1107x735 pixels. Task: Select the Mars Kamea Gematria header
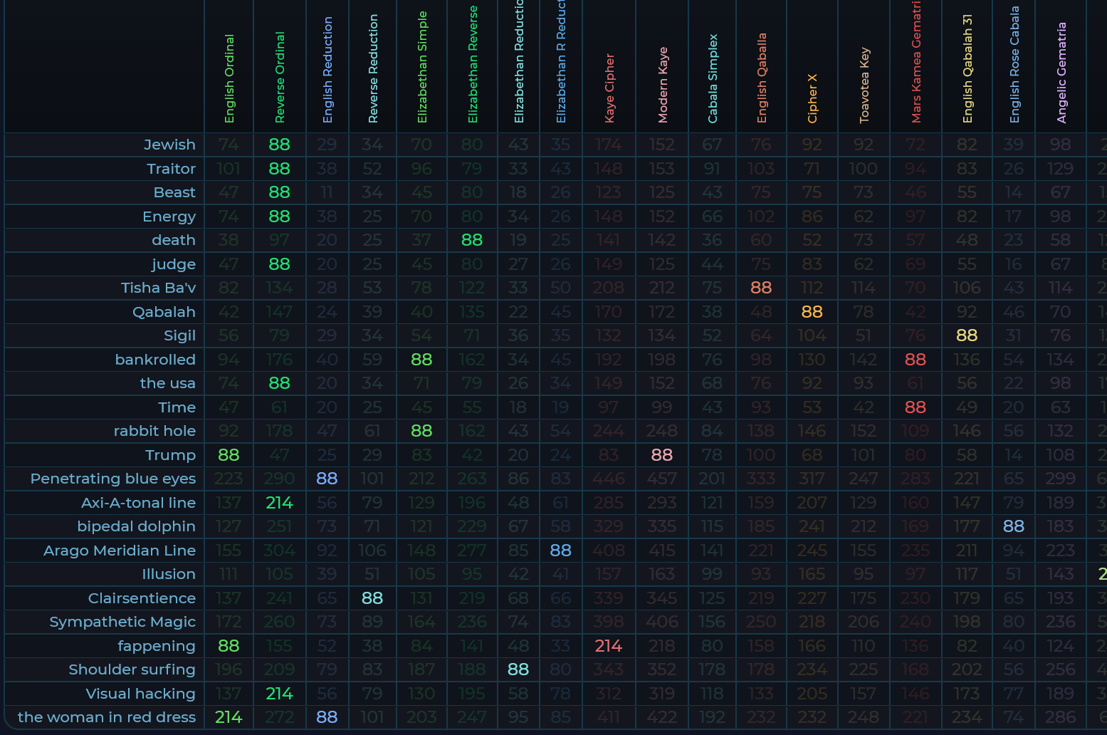tap(916, 64)
